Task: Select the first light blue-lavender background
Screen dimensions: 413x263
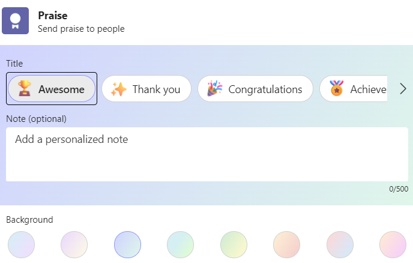Action: (x=22, y=245)
